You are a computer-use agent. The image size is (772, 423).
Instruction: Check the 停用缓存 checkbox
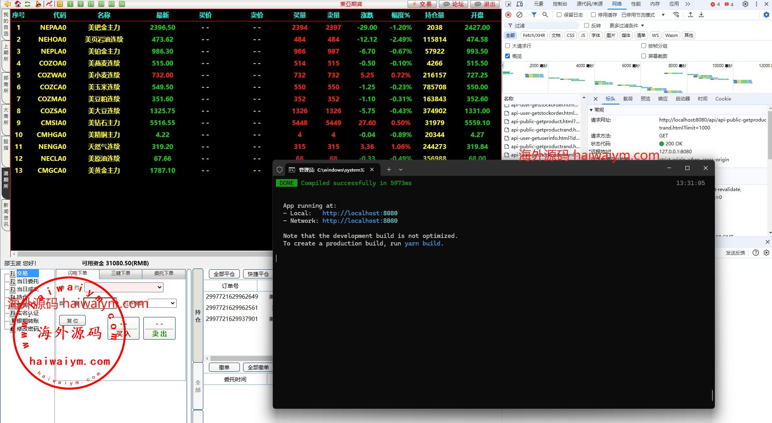pos(593,15)
